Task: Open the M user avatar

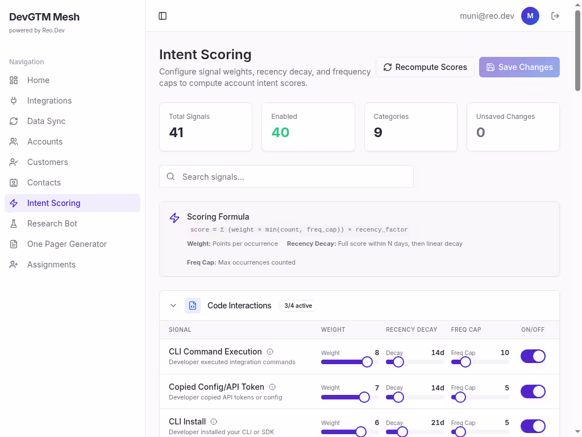Action: [x=530, y=16]
